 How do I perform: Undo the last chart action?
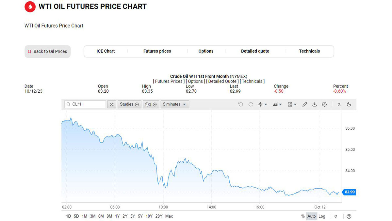pyautogui.click(x=241, y=104)
